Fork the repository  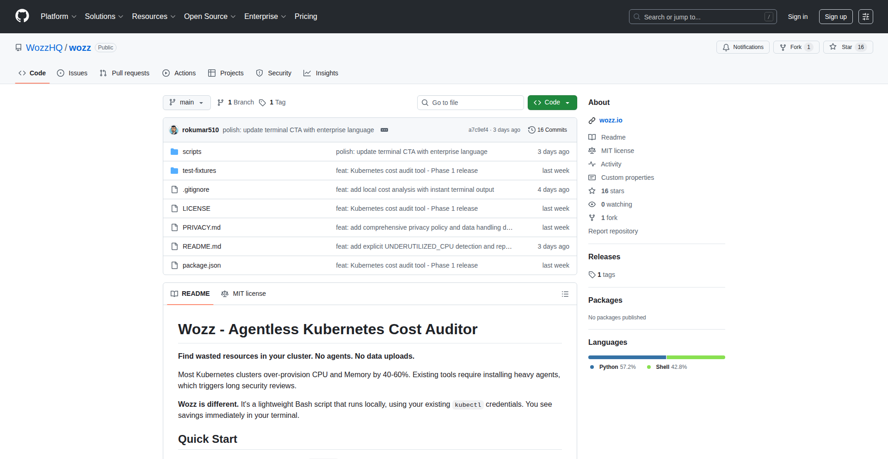[796, 47]
